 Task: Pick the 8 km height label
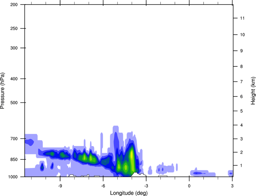[x=242, y=66]
